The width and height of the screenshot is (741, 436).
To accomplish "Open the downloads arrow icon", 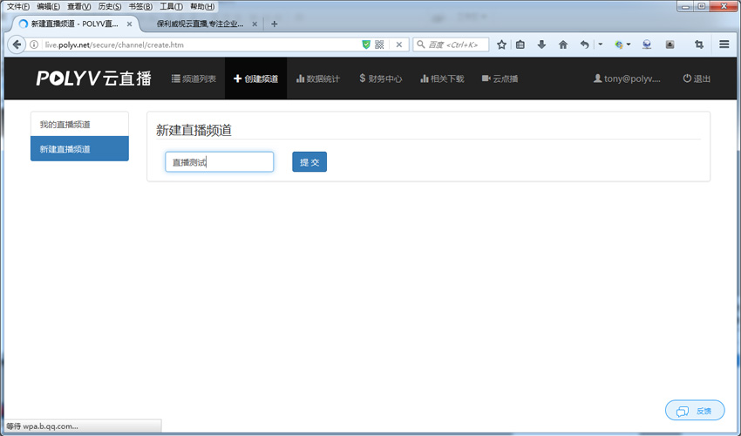I will click(541, 44).
